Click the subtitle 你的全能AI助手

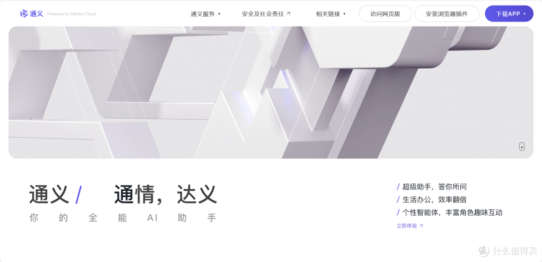(x=123, y=218)
